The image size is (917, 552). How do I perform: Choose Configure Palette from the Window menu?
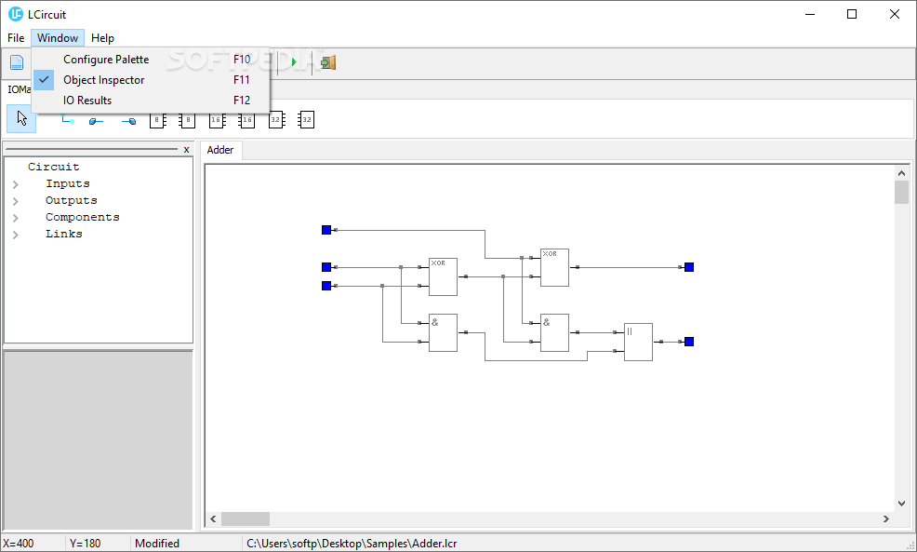(151, 60)
